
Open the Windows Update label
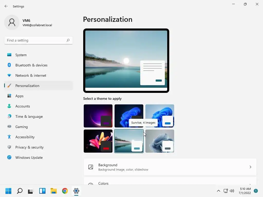29,157
